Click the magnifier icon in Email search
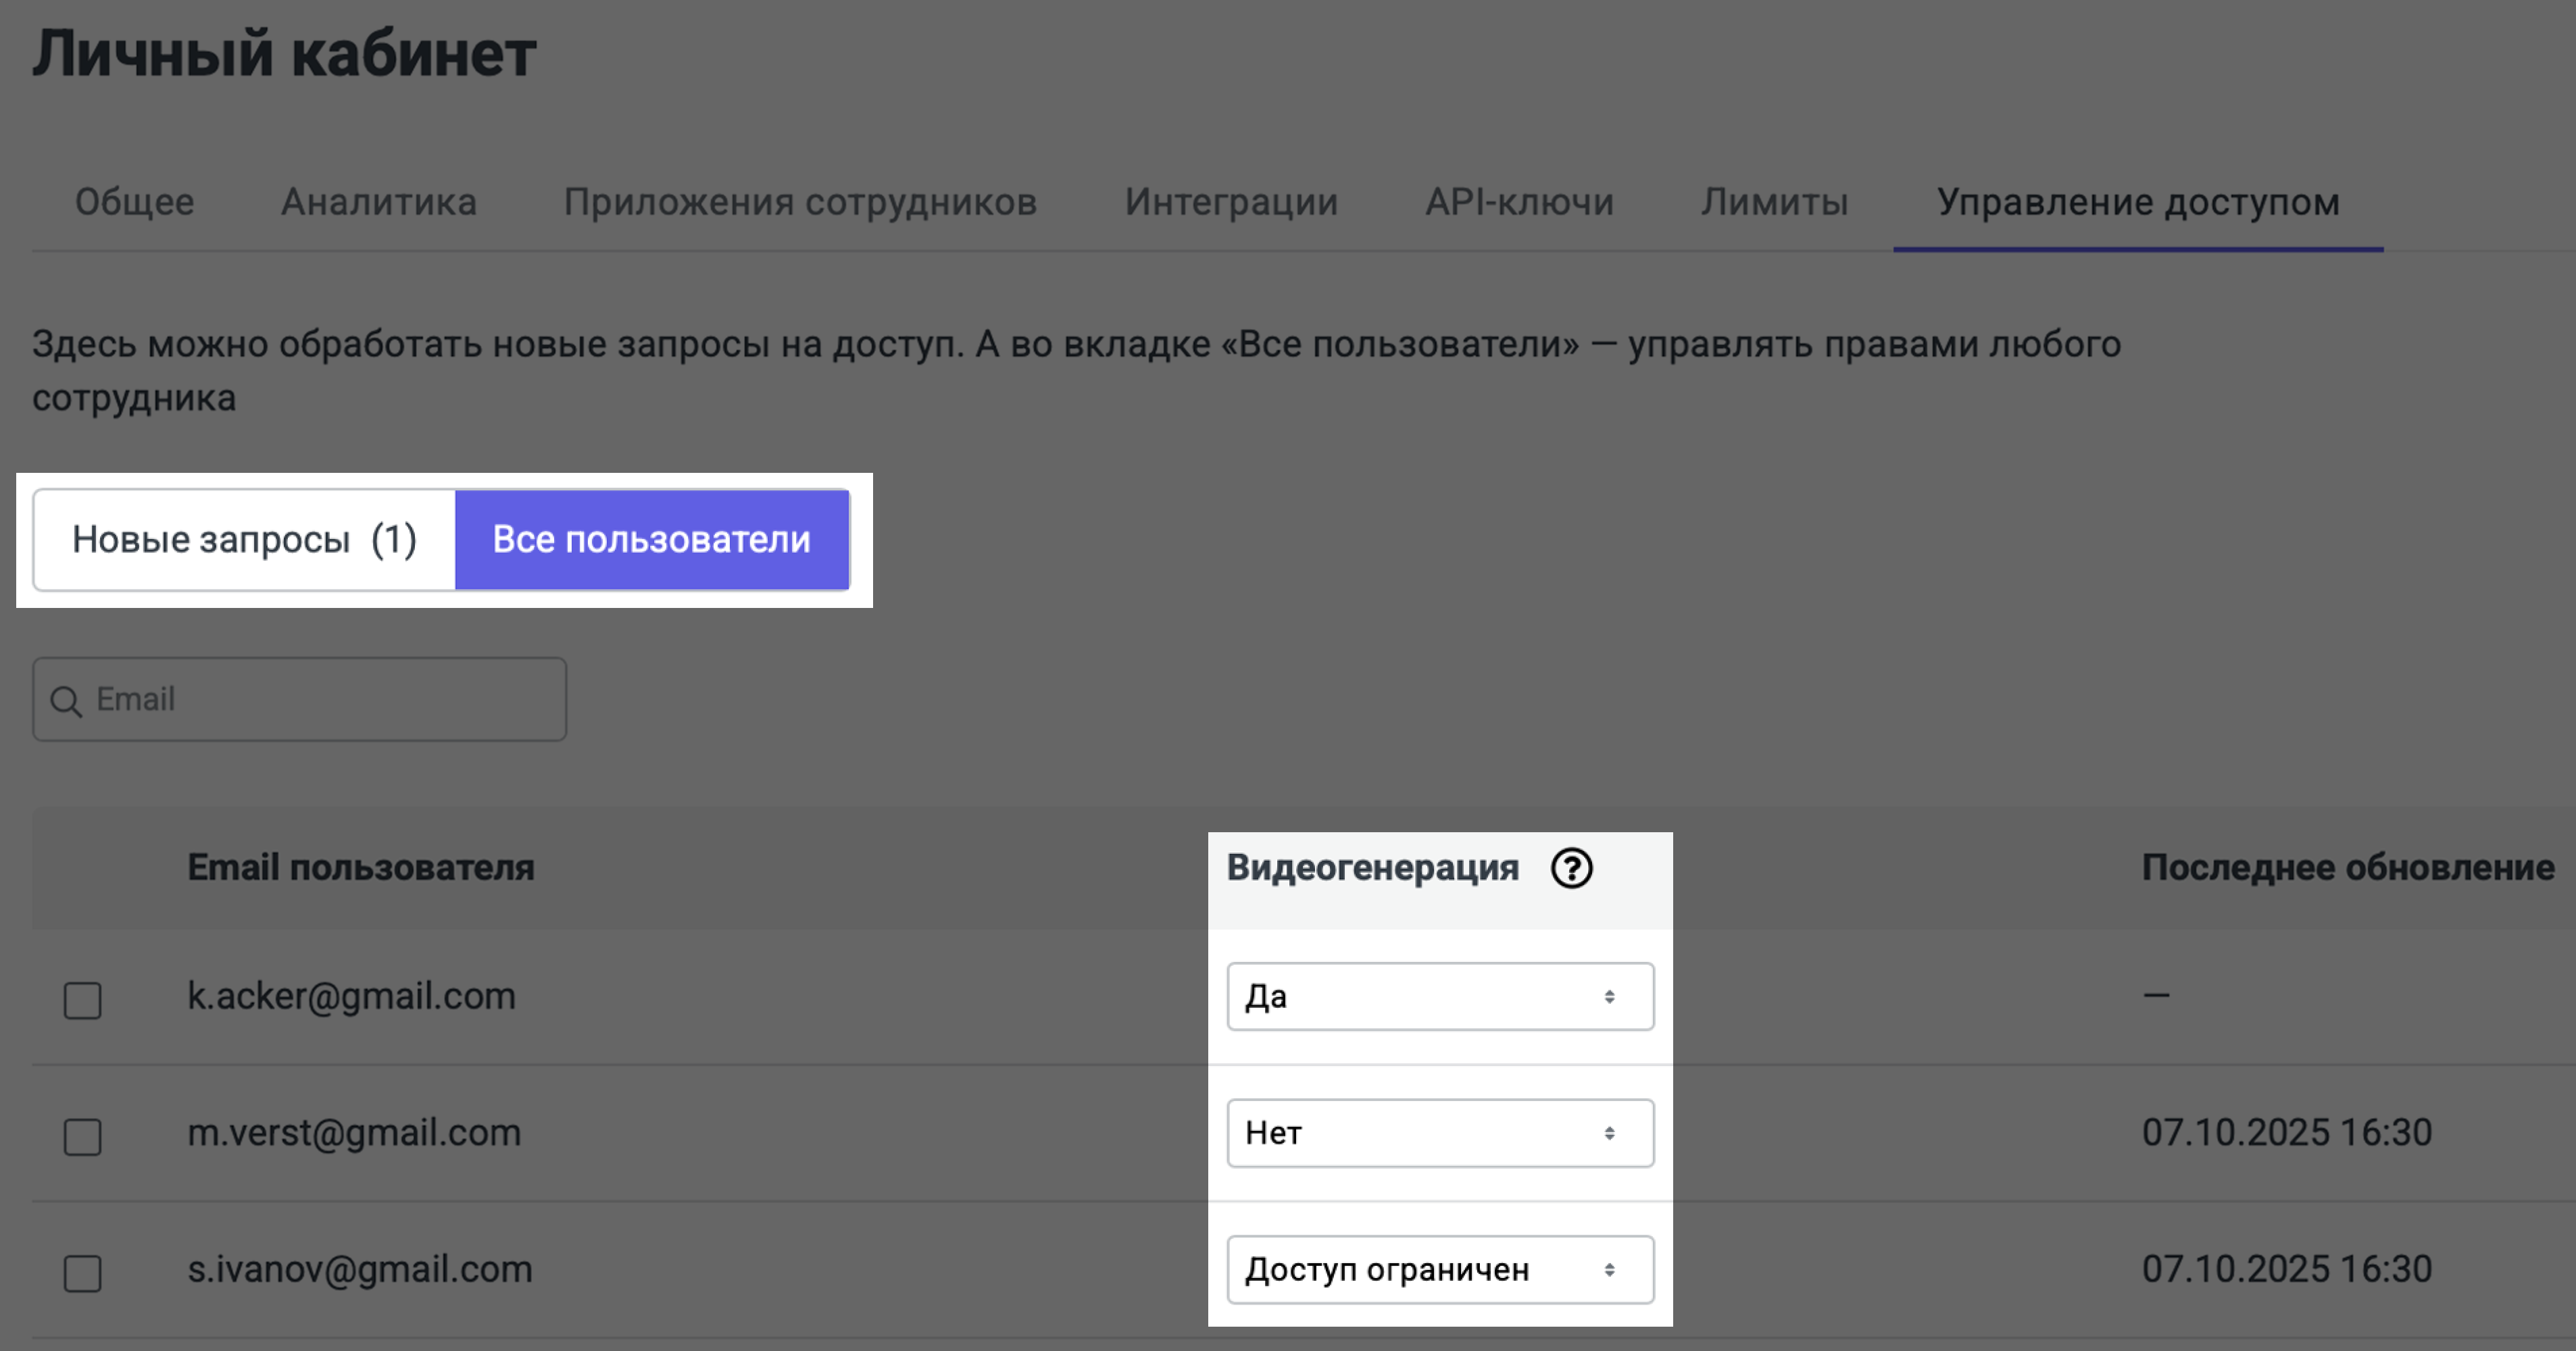This screenshot has width=2576, height=1351. [66, 701]
